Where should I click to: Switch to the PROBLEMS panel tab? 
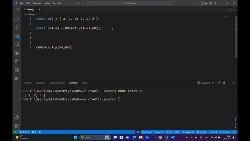pyautogui.click(x=41, y=83)
